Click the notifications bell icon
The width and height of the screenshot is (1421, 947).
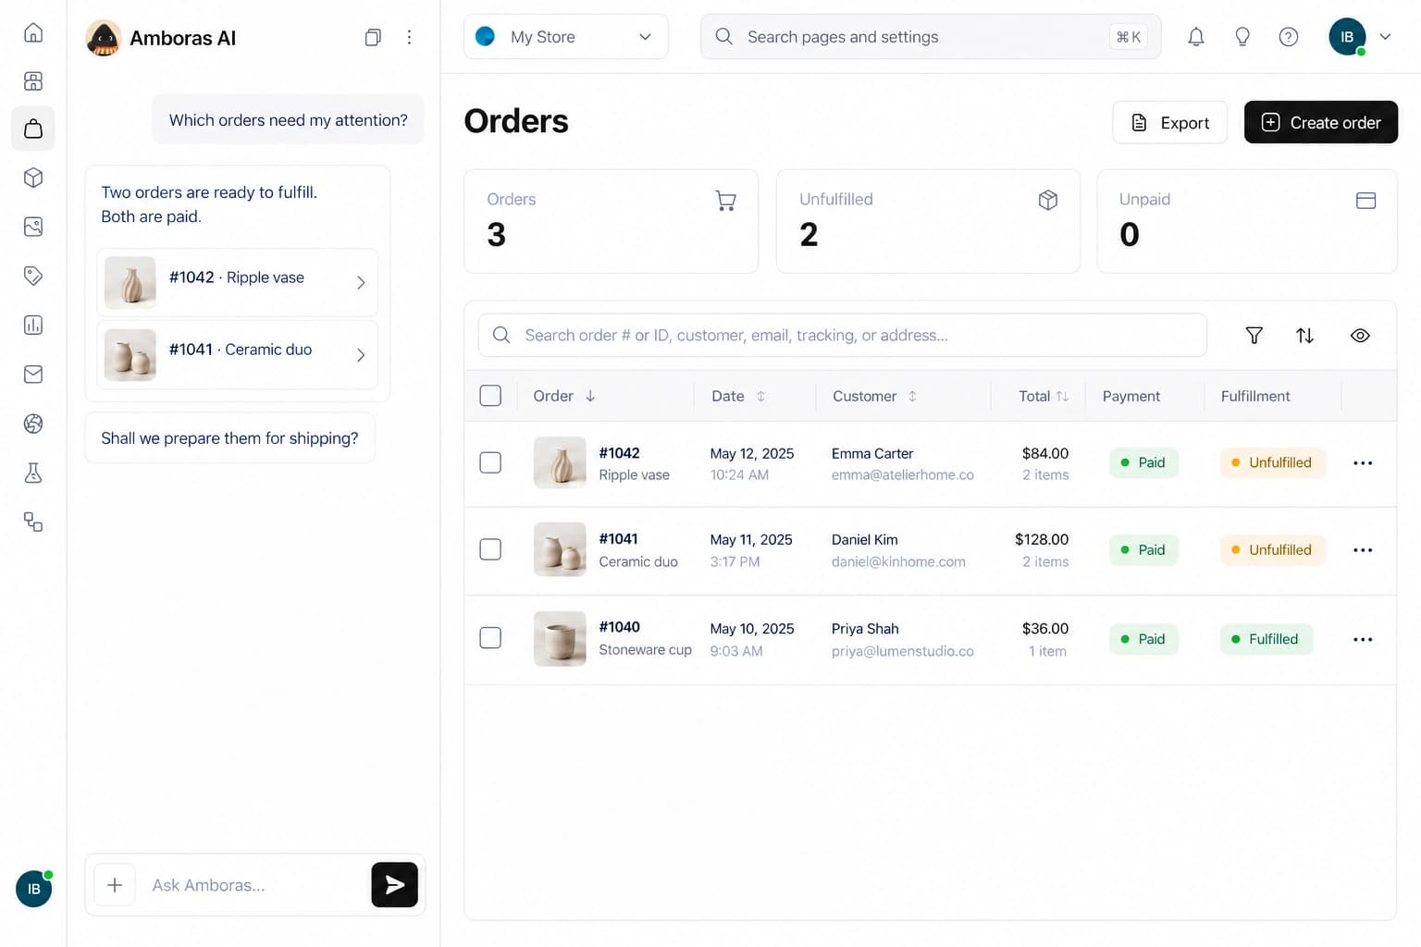click(1196, 37)
